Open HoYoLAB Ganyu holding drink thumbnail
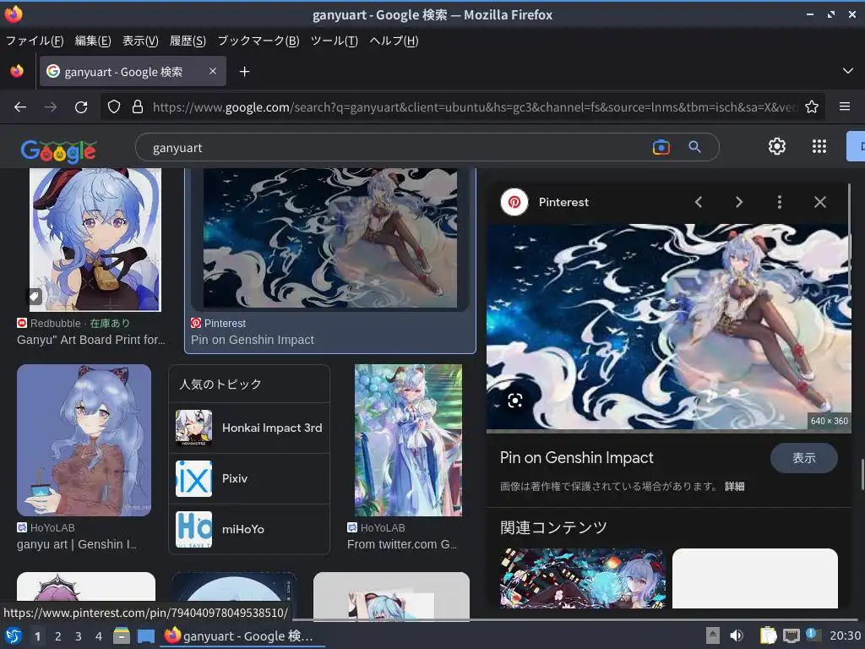 point(84,440)
